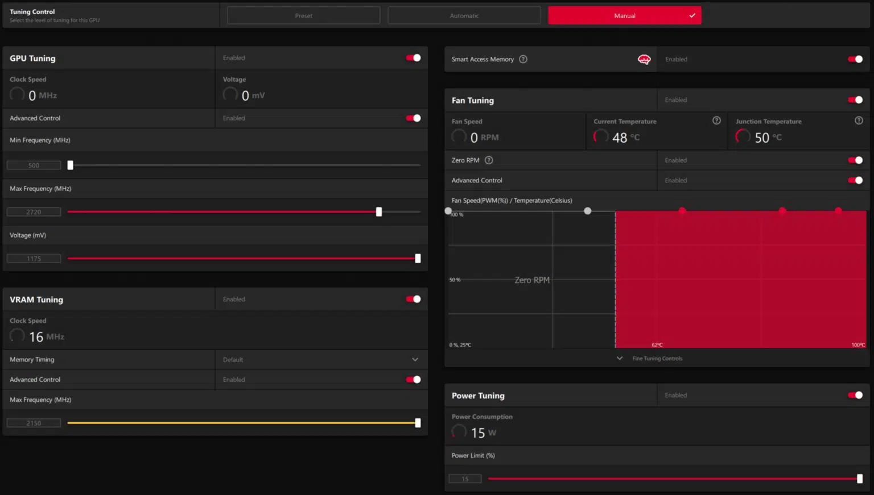Toggle Zero RPM off
Image resolution: width=874 pixels, height=495 pixels.
pos(855,160)
